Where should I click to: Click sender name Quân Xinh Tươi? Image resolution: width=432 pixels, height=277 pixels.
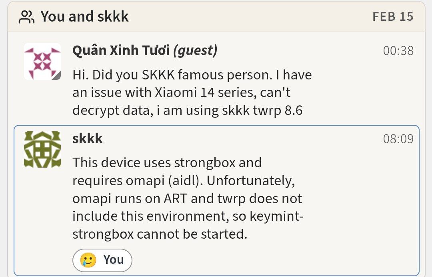point(121,50)
